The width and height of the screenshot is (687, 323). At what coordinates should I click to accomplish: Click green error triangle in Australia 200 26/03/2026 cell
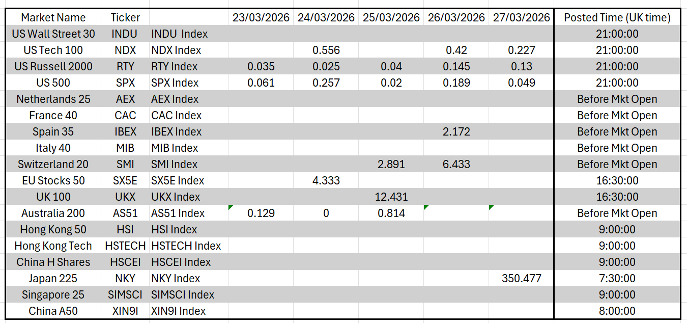tap(426, 207)
